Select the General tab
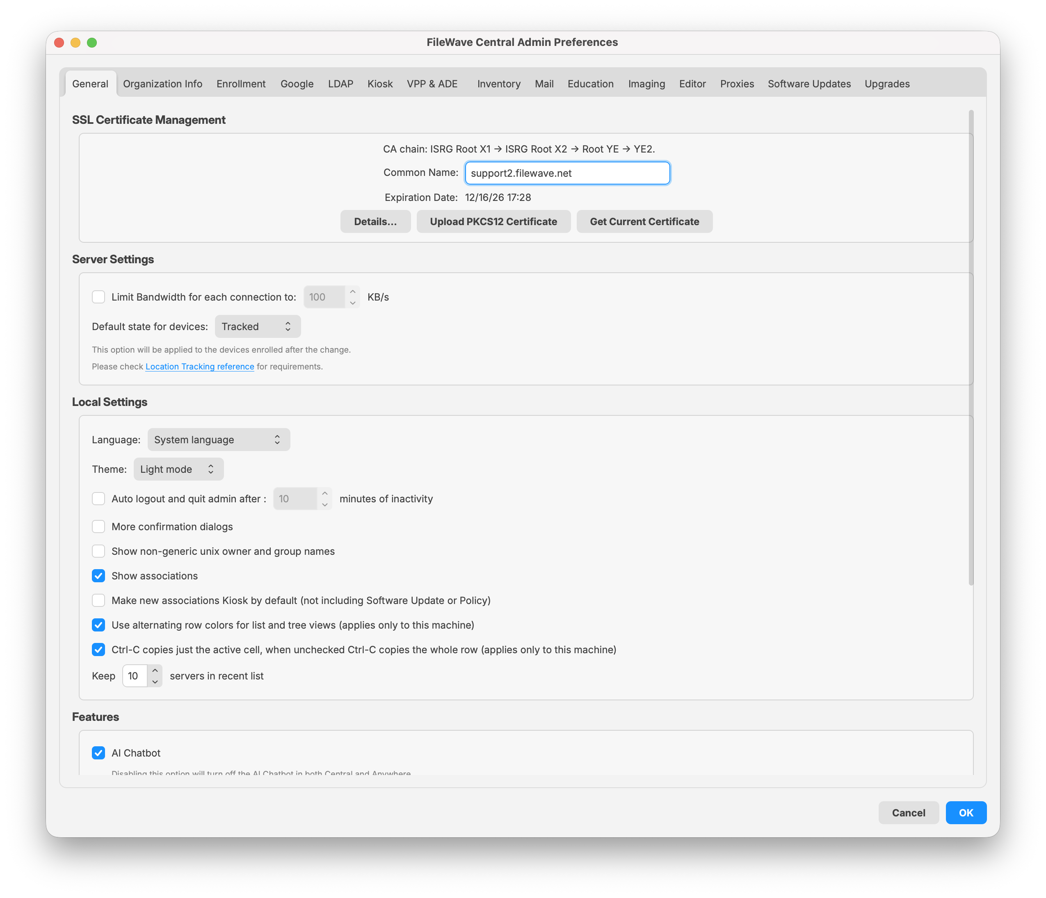This screenshot has width=1046, height=898. 90,84
